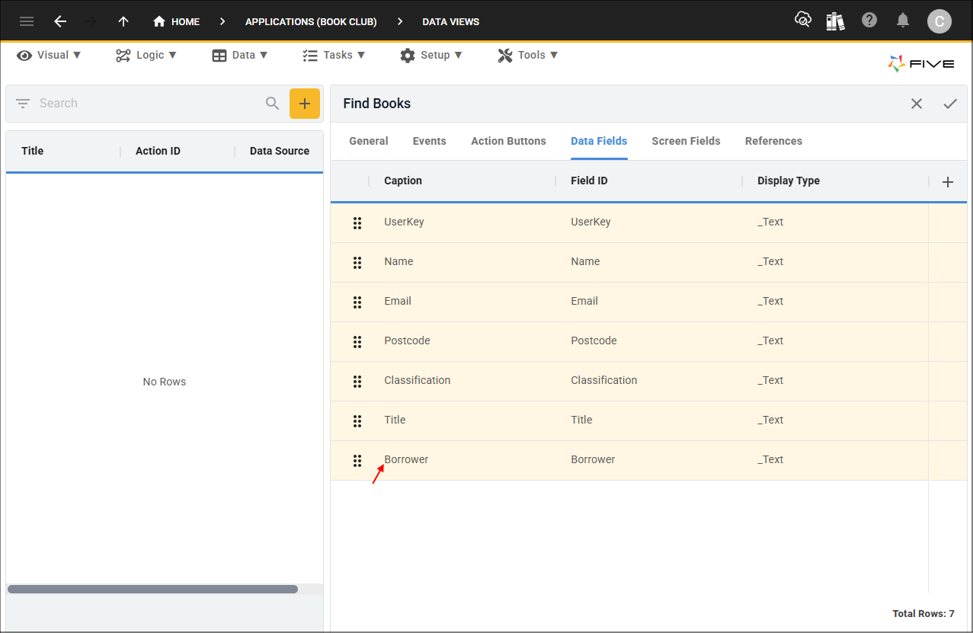
Task: Open the hamburger navigation menu
Action: (x=27, y=21)
